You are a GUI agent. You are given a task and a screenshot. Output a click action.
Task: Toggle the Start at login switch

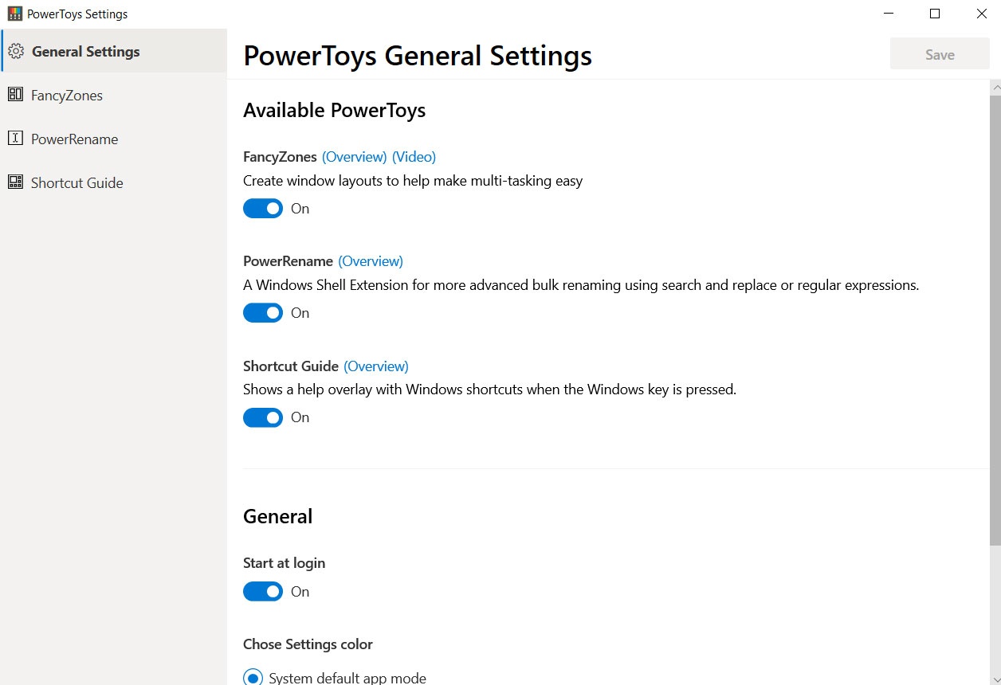[263, 592]
